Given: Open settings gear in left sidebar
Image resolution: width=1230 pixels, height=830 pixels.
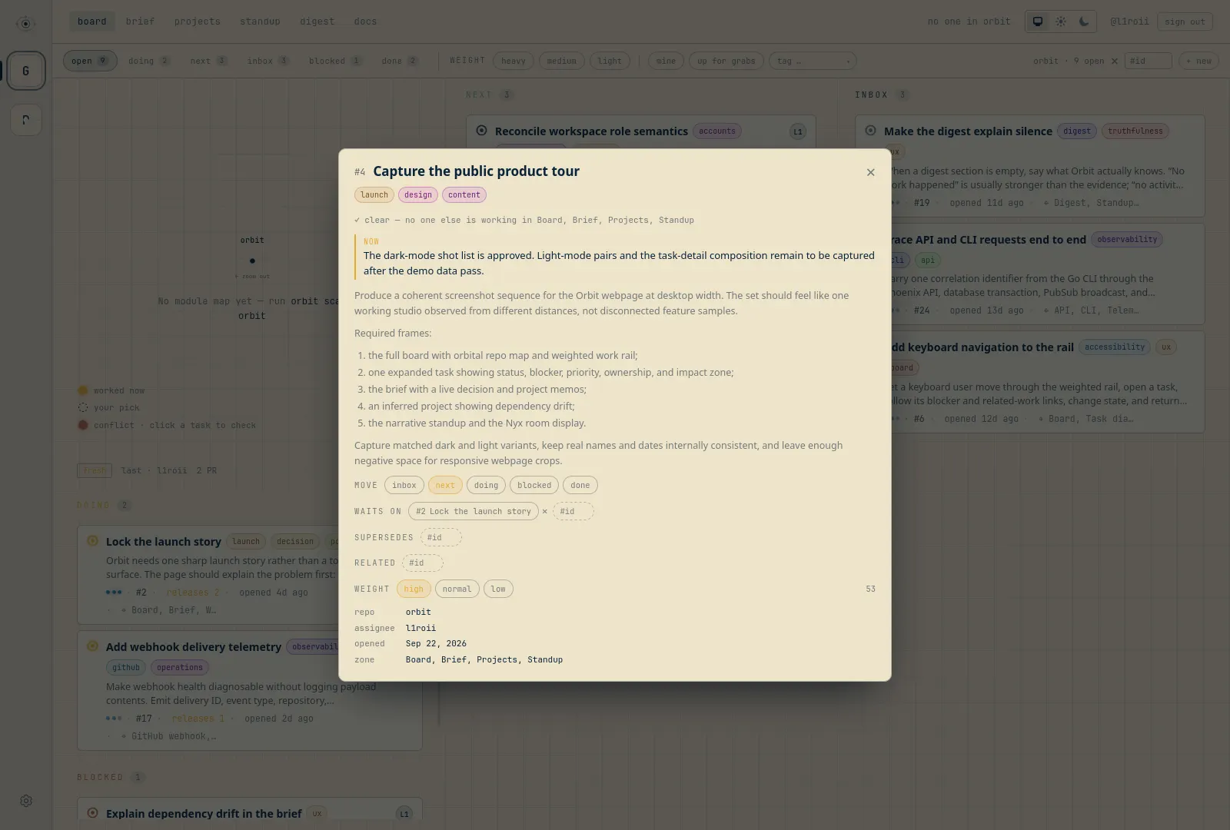Looking at the screenshot, I should pos(26,801).
